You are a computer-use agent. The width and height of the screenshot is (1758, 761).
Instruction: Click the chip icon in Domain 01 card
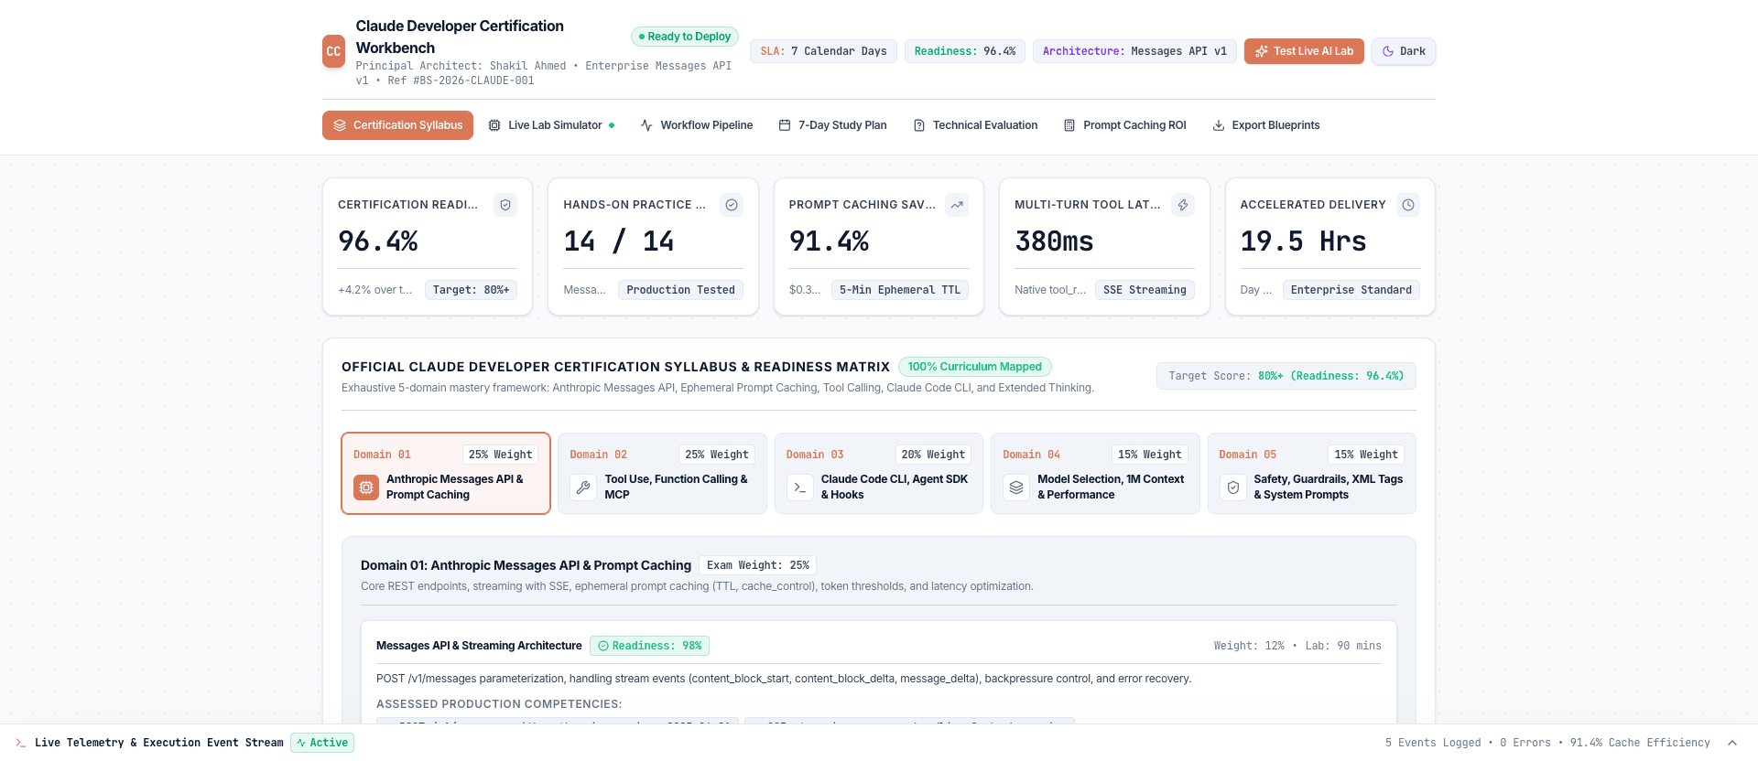(x=366, y=488)
